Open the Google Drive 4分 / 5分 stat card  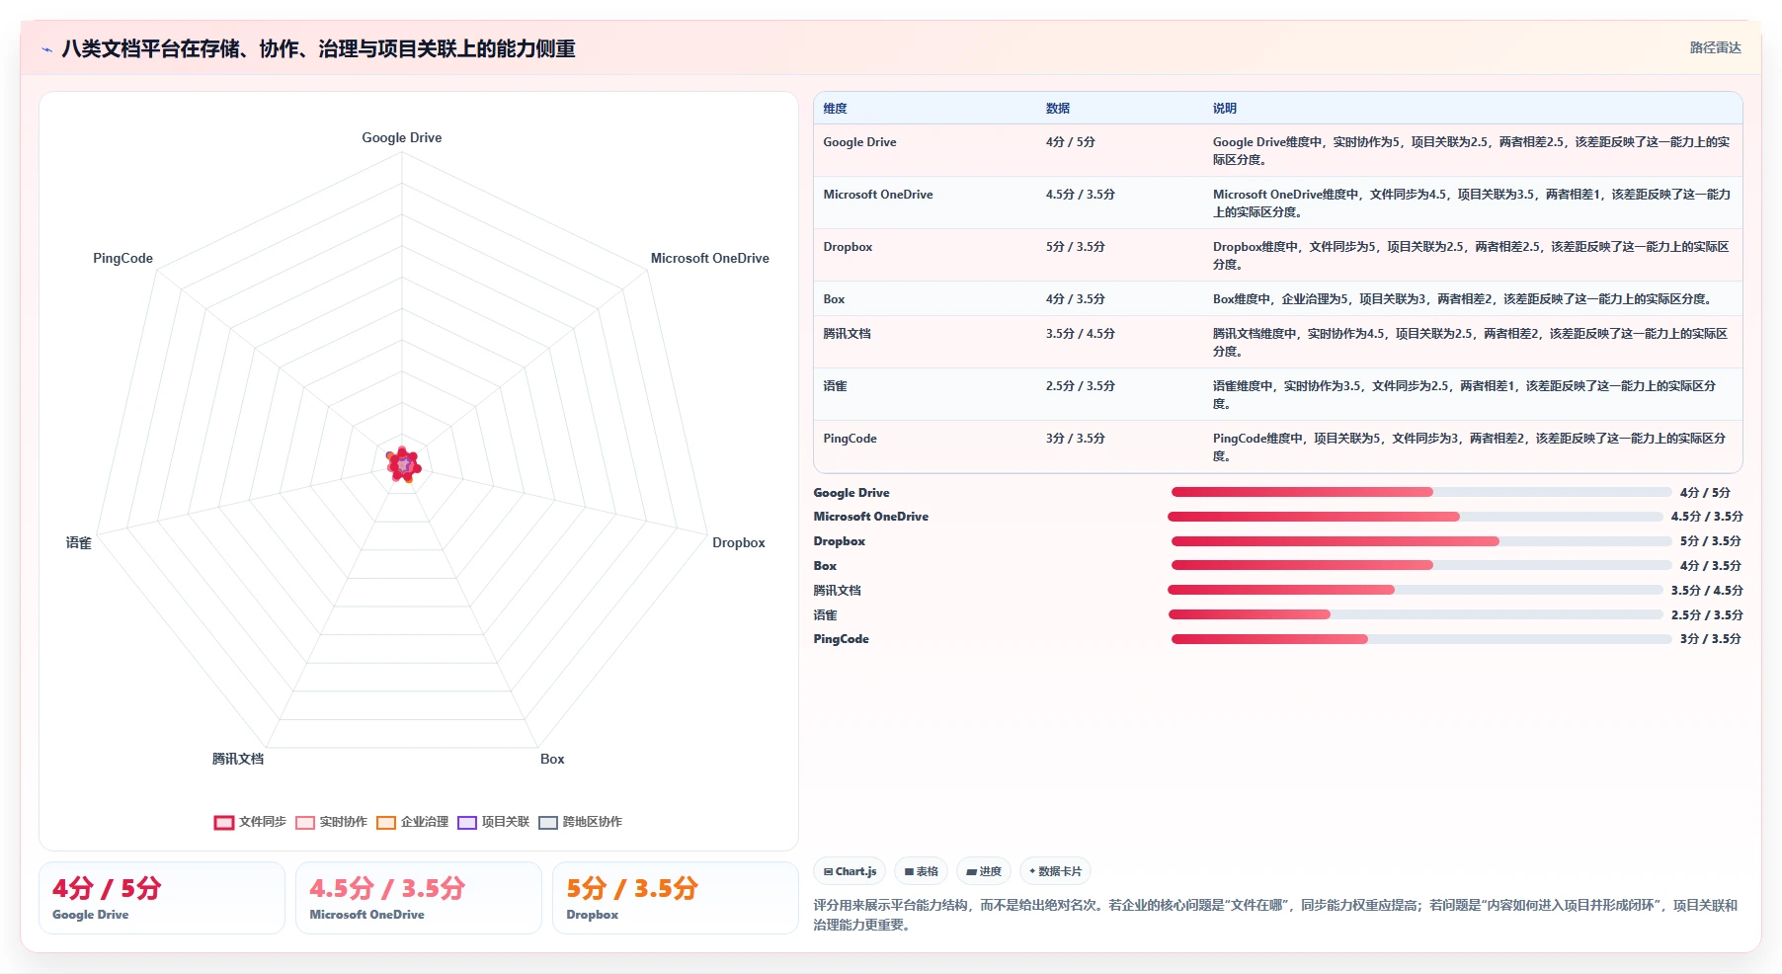162,898
